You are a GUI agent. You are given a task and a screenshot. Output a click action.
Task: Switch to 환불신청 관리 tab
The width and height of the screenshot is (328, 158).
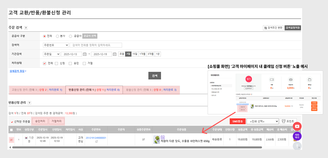[x=151, y=90]
